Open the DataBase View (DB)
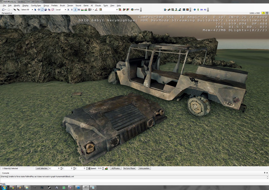Image resolution: width=269 pixels, height=190 pixels. 201,10
